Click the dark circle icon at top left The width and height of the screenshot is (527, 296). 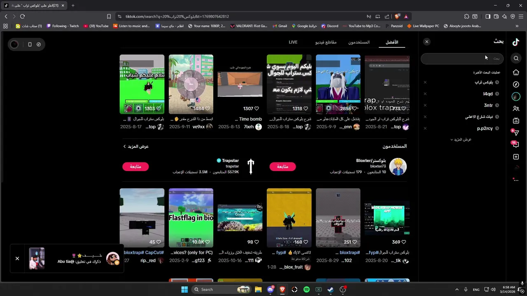[14, 44]
